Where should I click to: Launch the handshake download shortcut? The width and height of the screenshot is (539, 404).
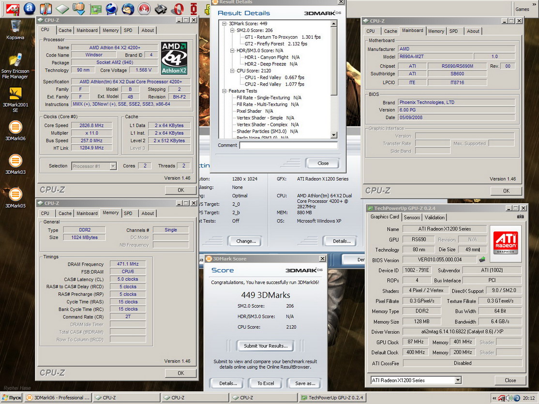[x=79, y=9]
